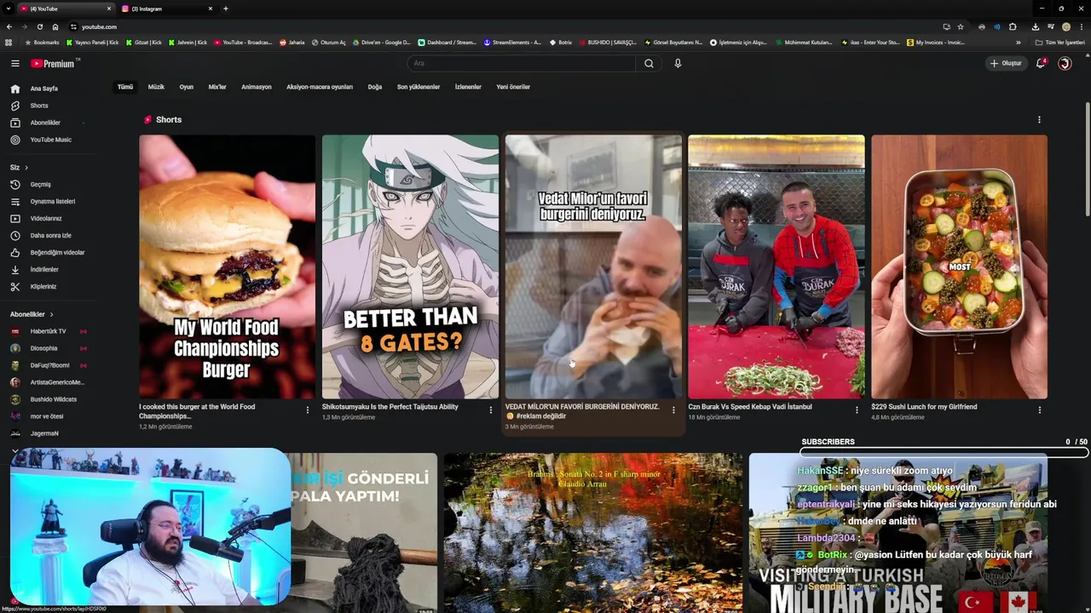Open Videolarınız in sidebar
The width and height of the screenshot is (1091, 613).
click(x=46, y=218)
